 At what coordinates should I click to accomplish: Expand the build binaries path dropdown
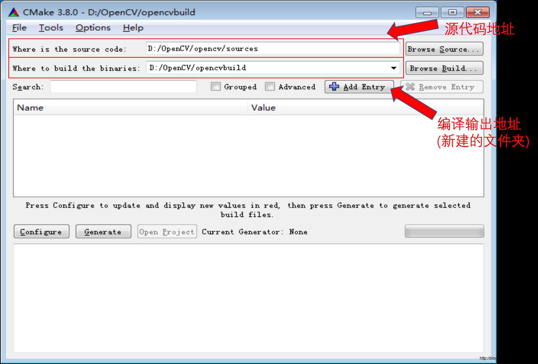(393, 68)
